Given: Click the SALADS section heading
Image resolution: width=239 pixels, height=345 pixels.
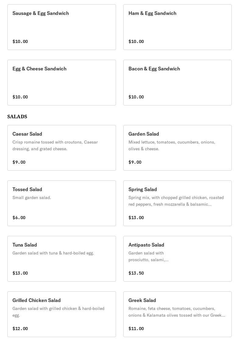Looking at the screenshot, I should [x=17, y=117].
